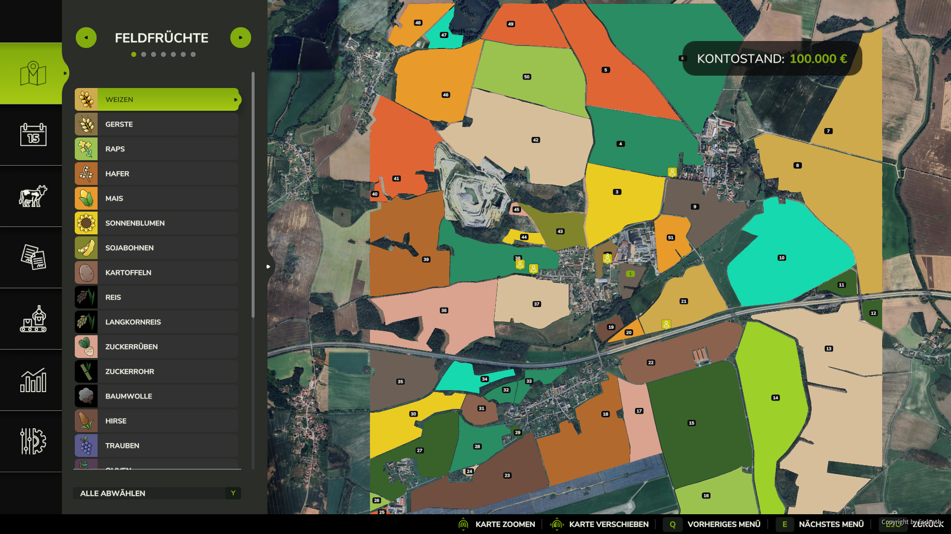This screenshot has height=534, width=951.
Task: Click the yellow marker near field 21
Action: [666, 324]
